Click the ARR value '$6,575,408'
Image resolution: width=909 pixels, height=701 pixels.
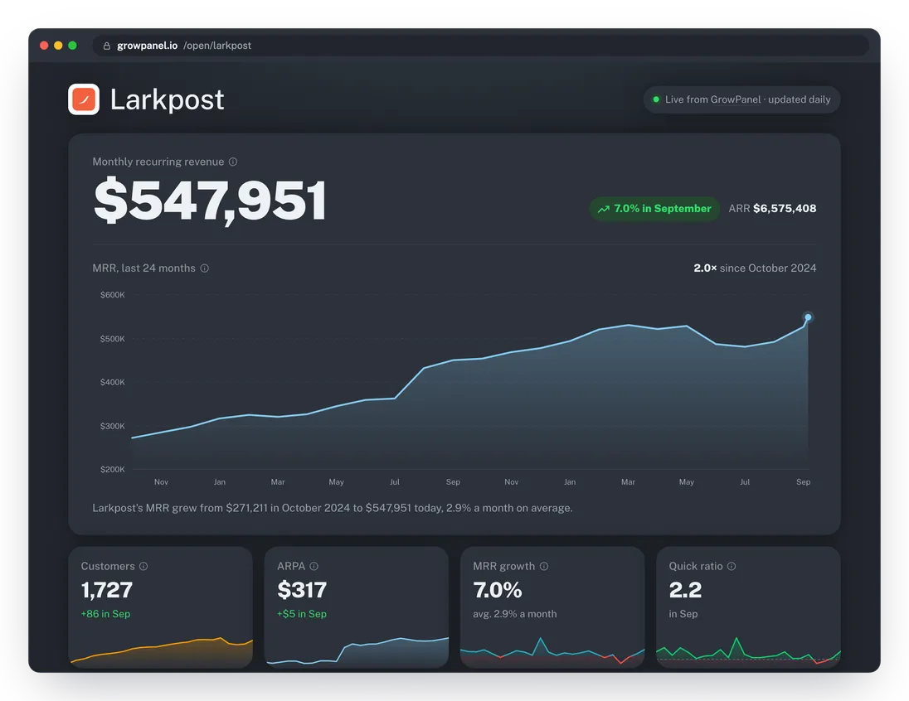click(785, 209)
